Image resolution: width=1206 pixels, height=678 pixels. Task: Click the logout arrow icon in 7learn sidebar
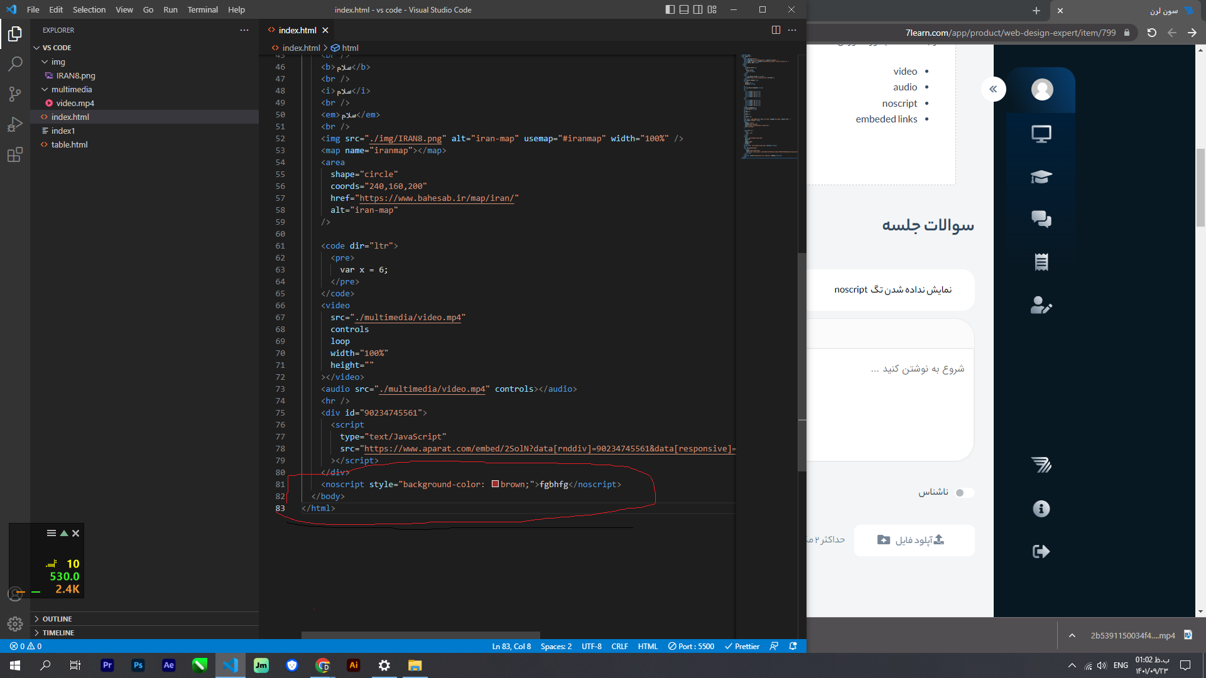(1041, 551)
